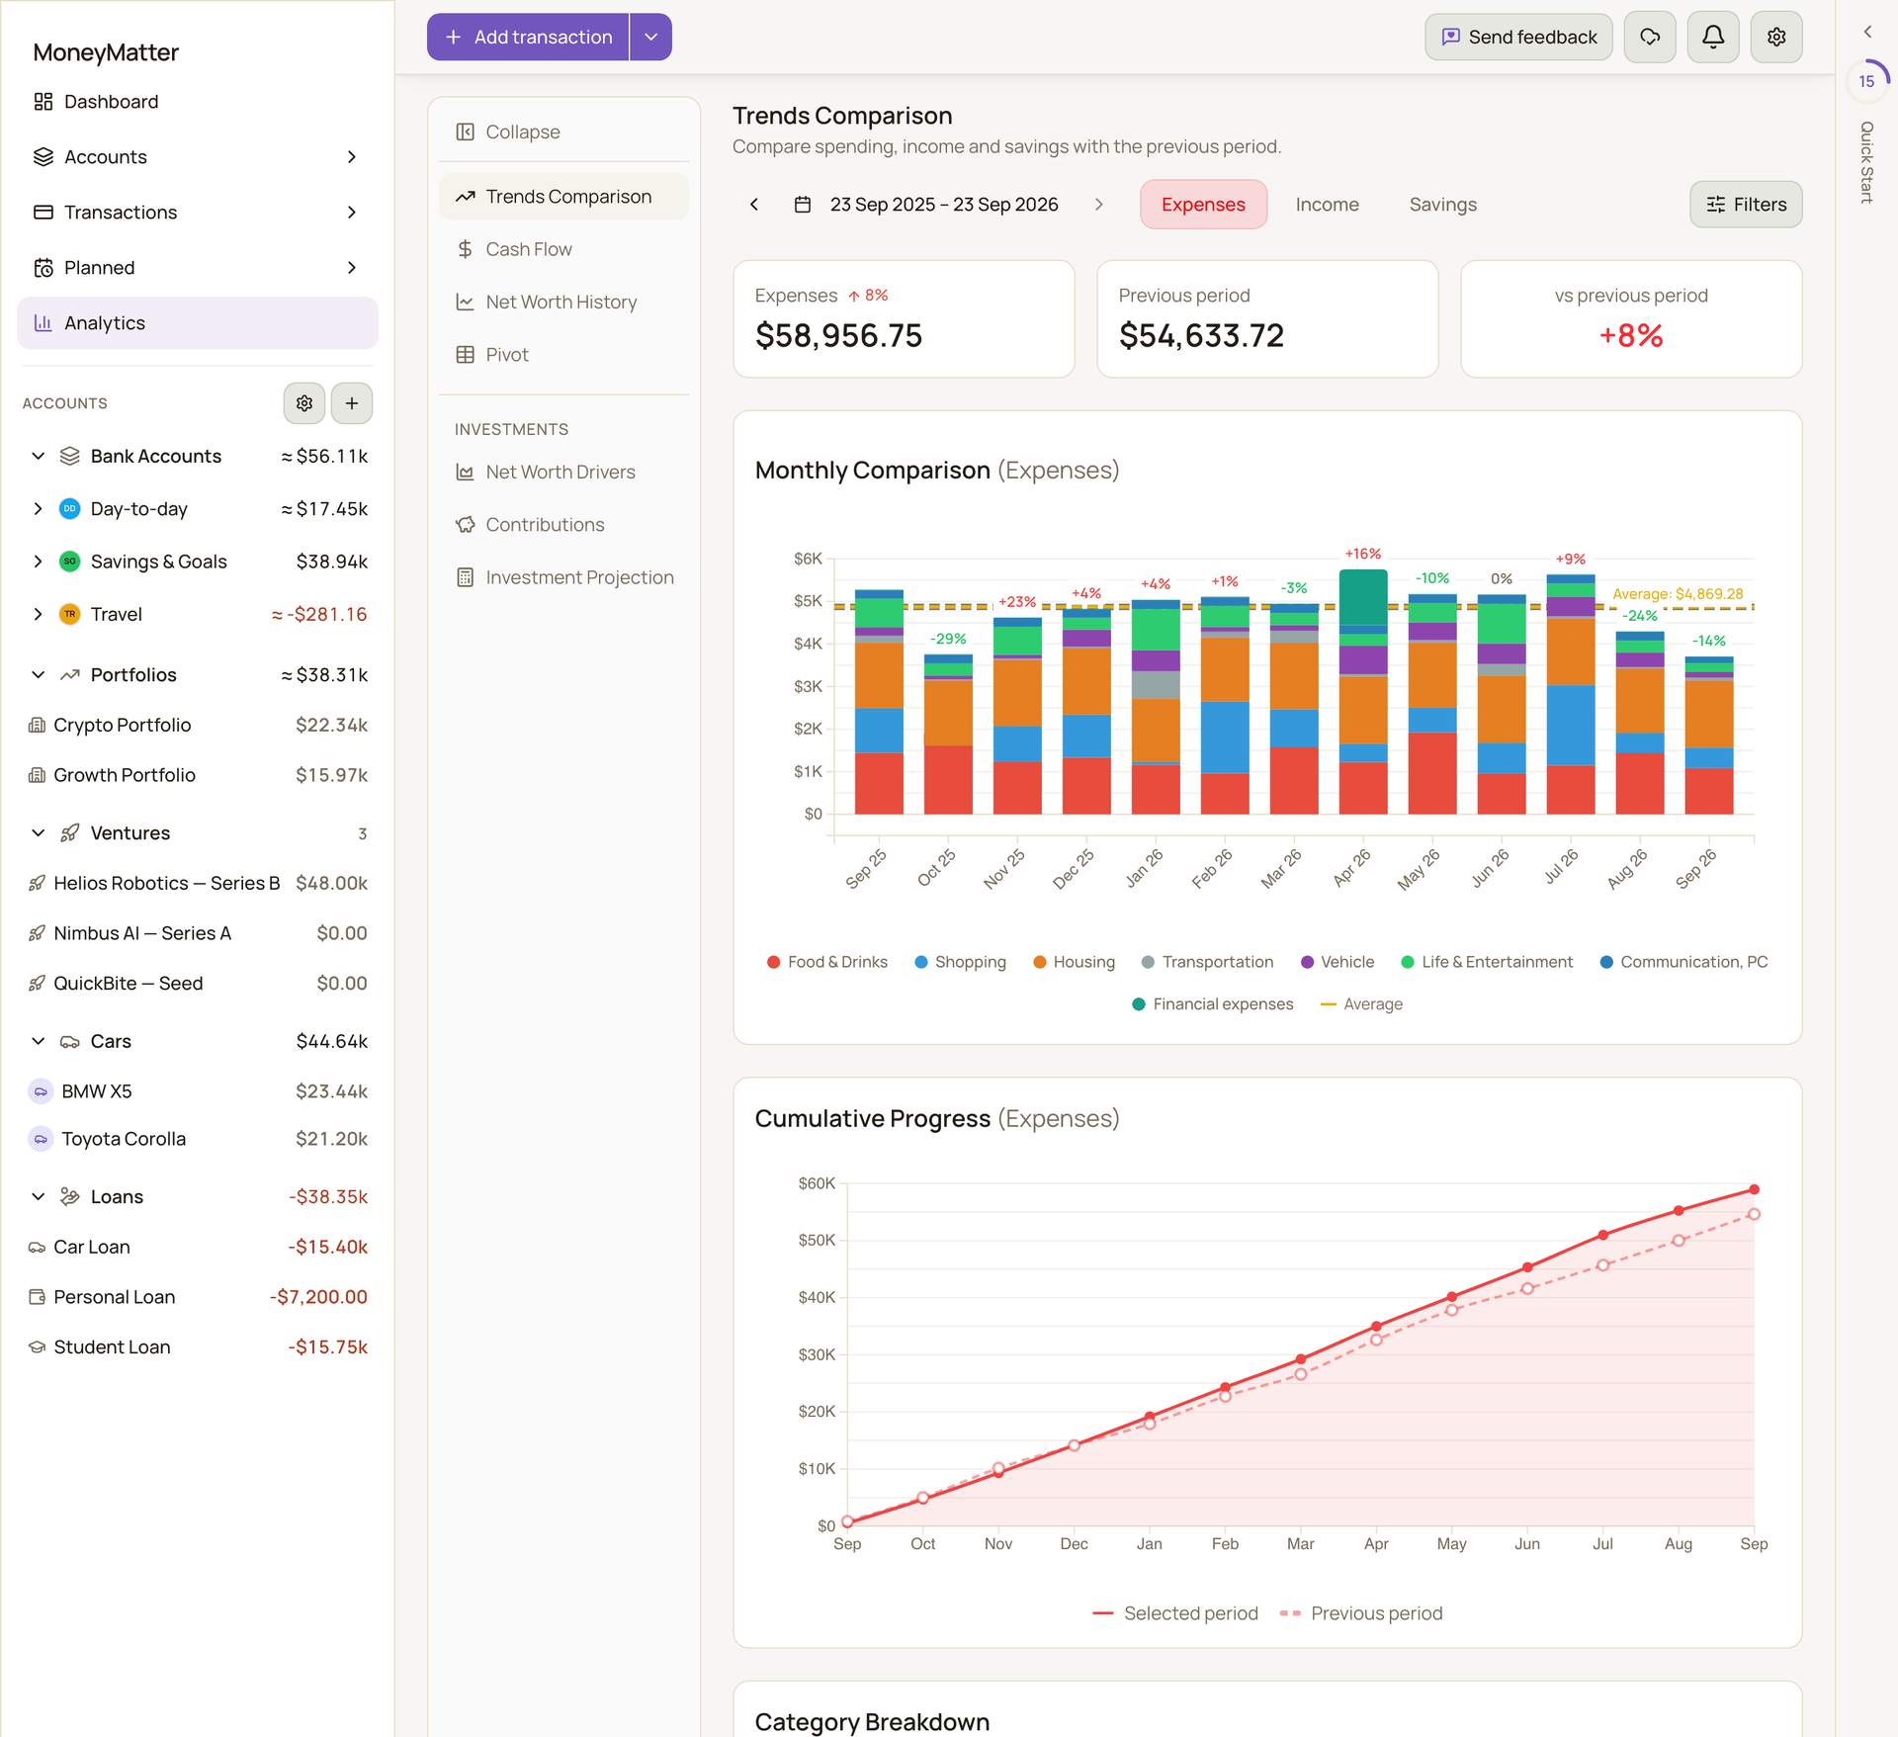Open Analytics in the sidebar
1898x1737 pixels.
click(198, 323)
